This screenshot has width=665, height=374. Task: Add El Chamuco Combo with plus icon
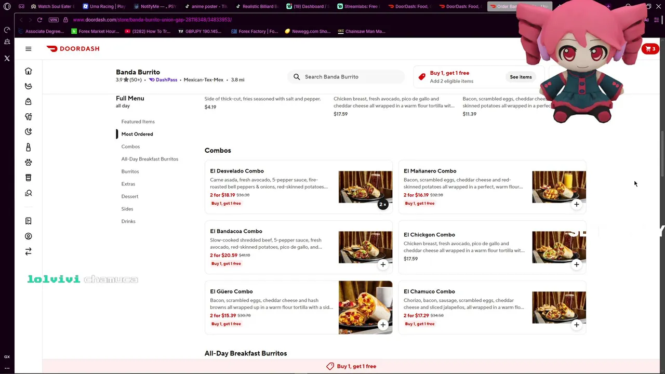(x=576, y=325)
